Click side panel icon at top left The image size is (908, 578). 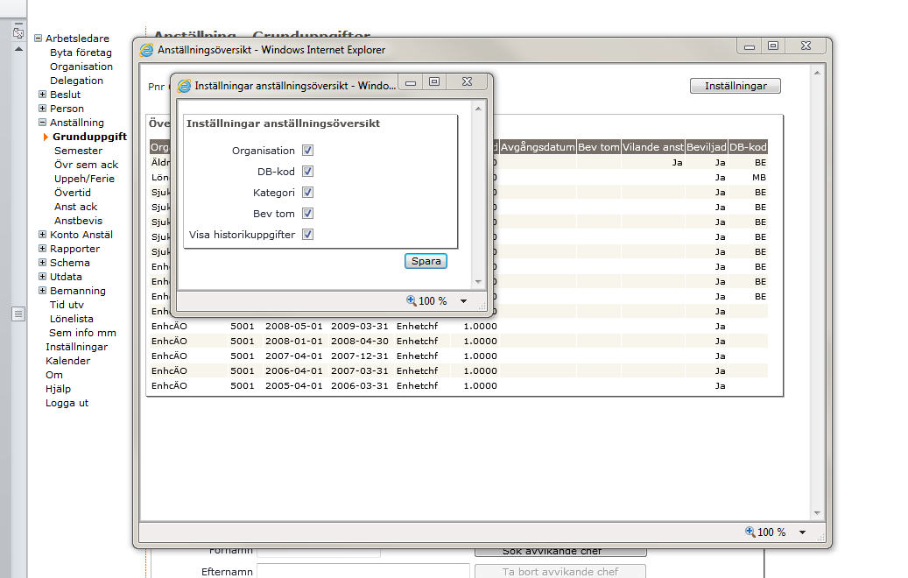coord(18,32)
